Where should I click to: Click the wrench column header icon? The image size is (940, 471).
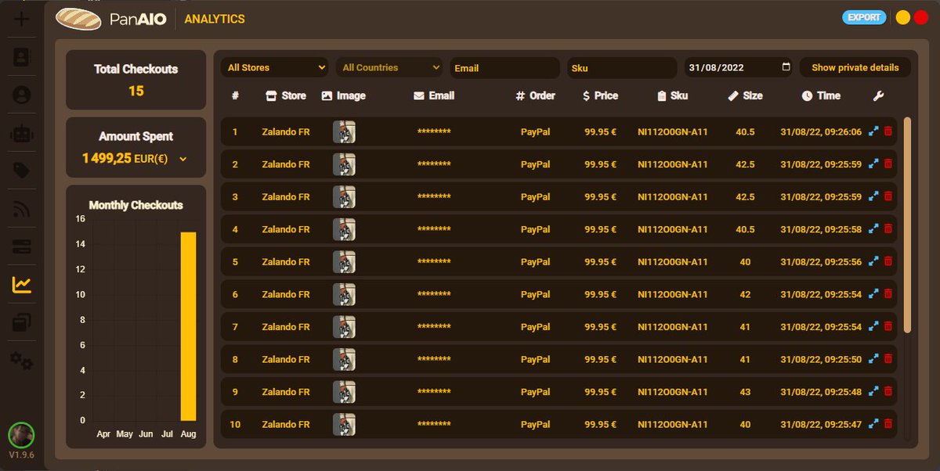click(878, 95)
